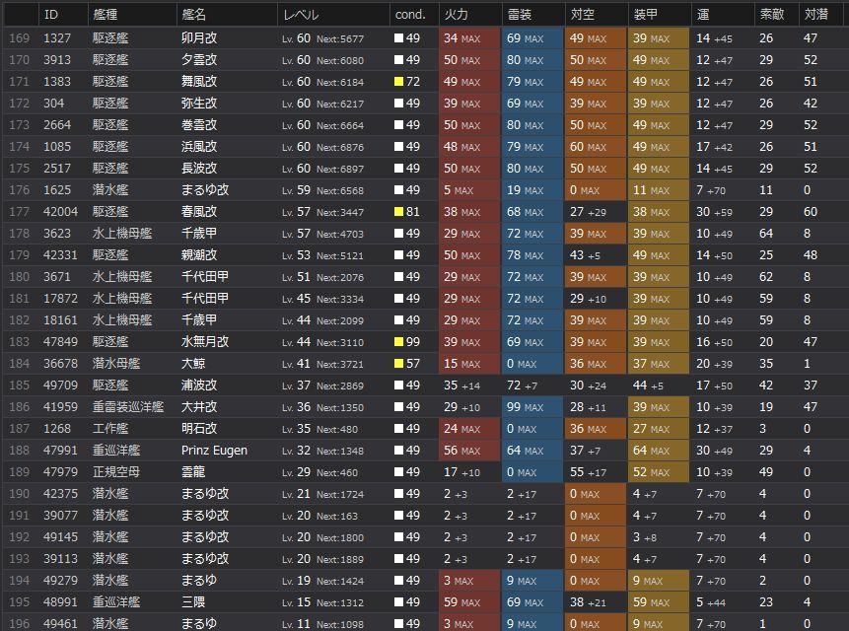Click row number 169
The width and height of the screenshot is (849, 631).
pos(20,38)
